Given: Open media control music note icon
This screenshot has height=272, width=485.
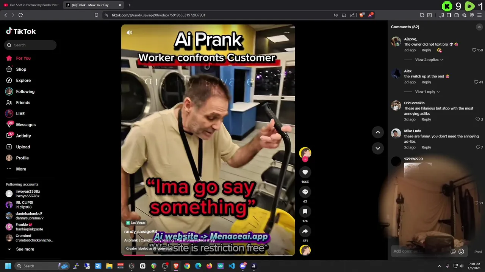Looking at the screenshot, I should pos(441,15).
